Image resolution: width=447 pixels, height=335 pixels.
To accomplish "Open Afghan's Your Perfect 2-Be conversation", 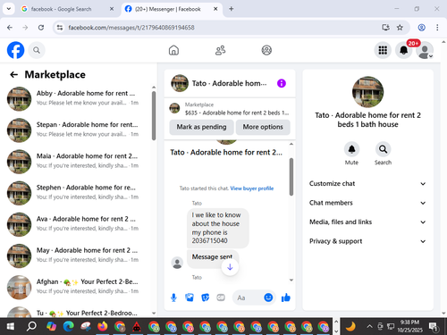I will 76,287.
